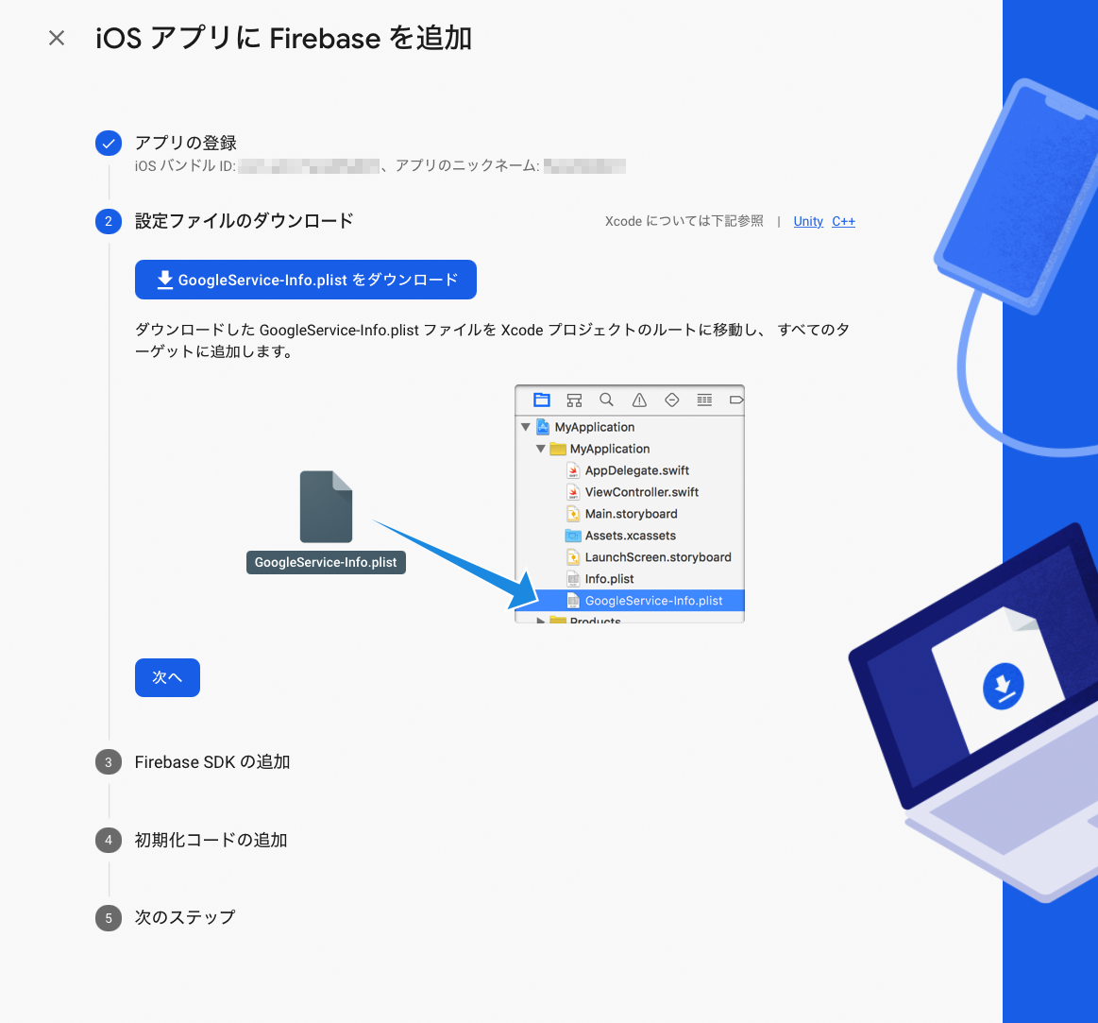Click the Xcode project navigator folder icon
The height and width of the screenshot is (1023, 1098).
[541, 401]
